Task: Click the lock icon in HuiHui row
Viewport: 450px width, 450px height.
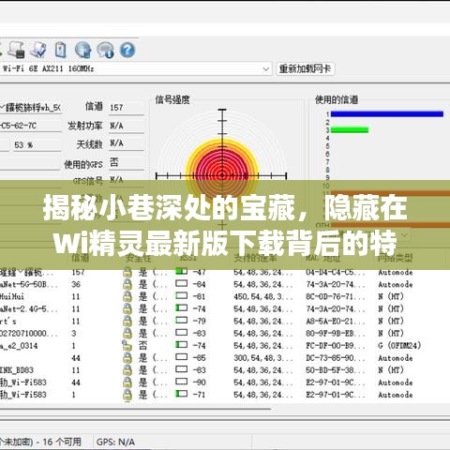Action: pos(127,296)
